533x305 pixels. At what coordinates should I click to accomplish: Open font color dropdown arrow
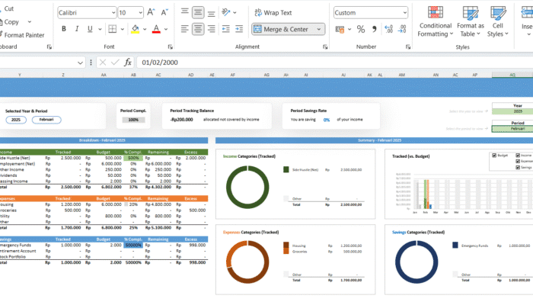166,29
